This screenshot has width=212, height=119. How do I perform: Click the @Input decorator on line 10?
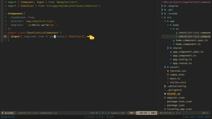click(15, 36)
